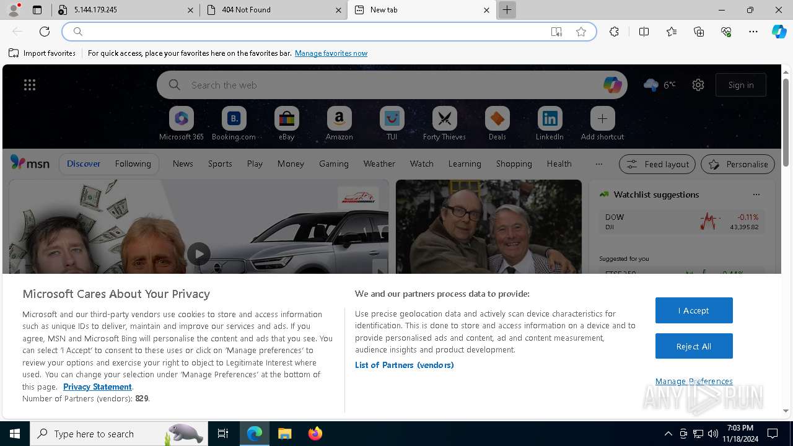Open the Collections icon
Screen dimensions: 793x446
coord(699,32)
